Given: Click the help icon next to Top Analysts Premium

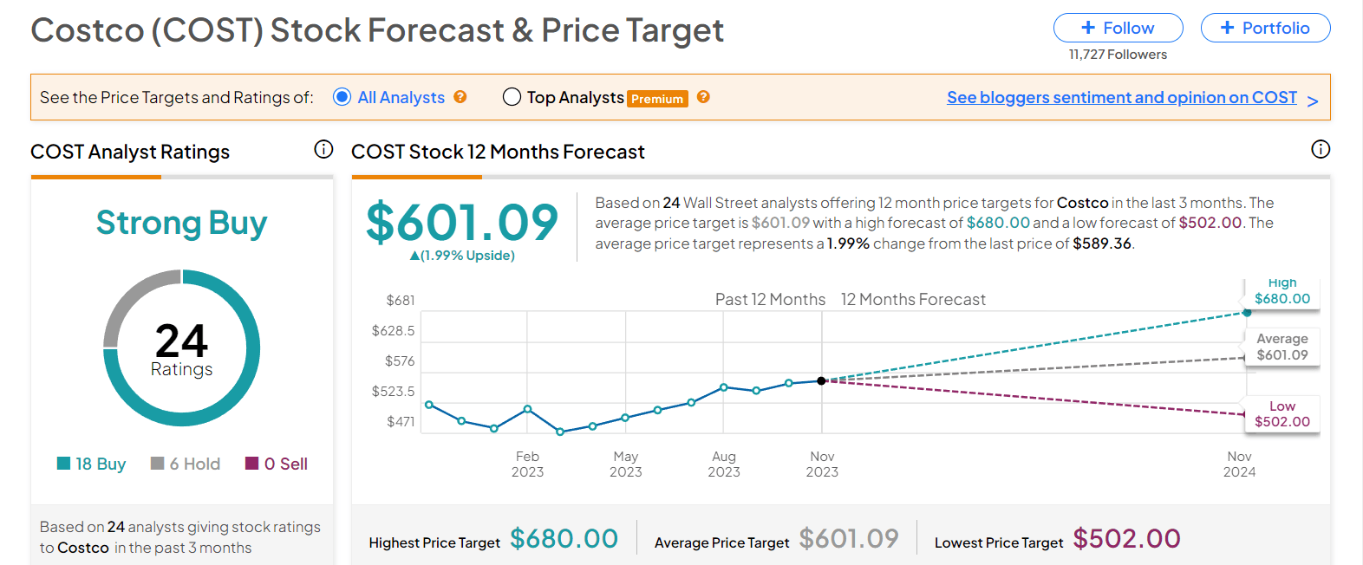Looking at the screenshot, I should point(703,97).
